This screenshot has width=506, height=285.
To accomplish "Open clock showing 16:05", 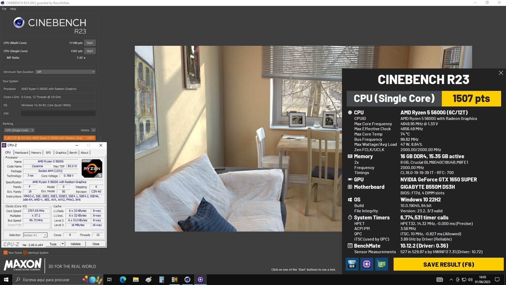I will point(483,279).
